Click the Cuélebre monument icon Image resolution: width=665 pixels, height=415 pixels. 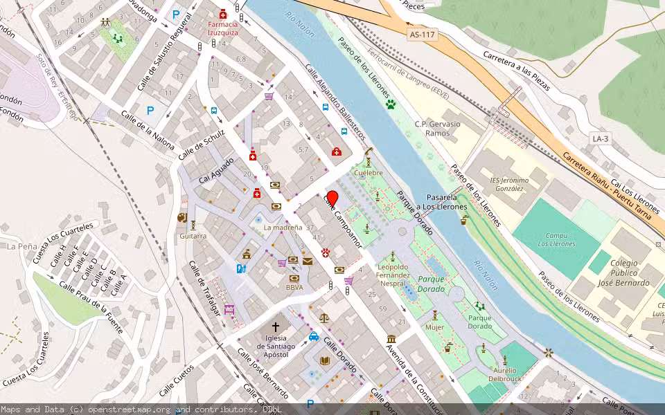[x=369, y=162]
